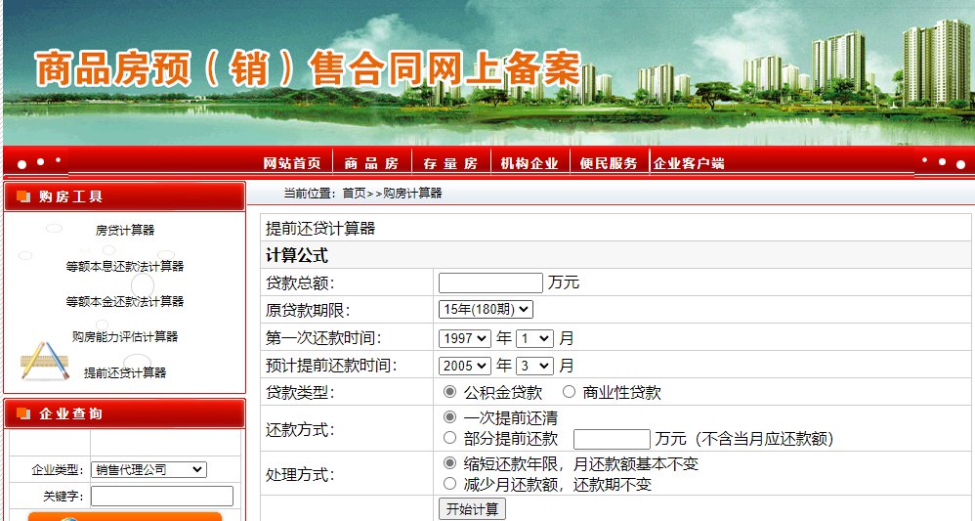975x521 pixels.
Task: Click 首页 in the breadcrumb path
Action: 354,194
